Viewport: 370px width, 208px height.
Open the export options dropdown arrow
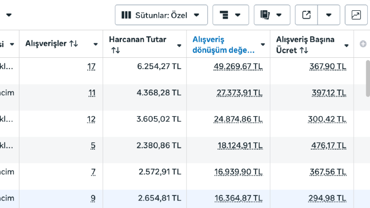click(328, 15)
